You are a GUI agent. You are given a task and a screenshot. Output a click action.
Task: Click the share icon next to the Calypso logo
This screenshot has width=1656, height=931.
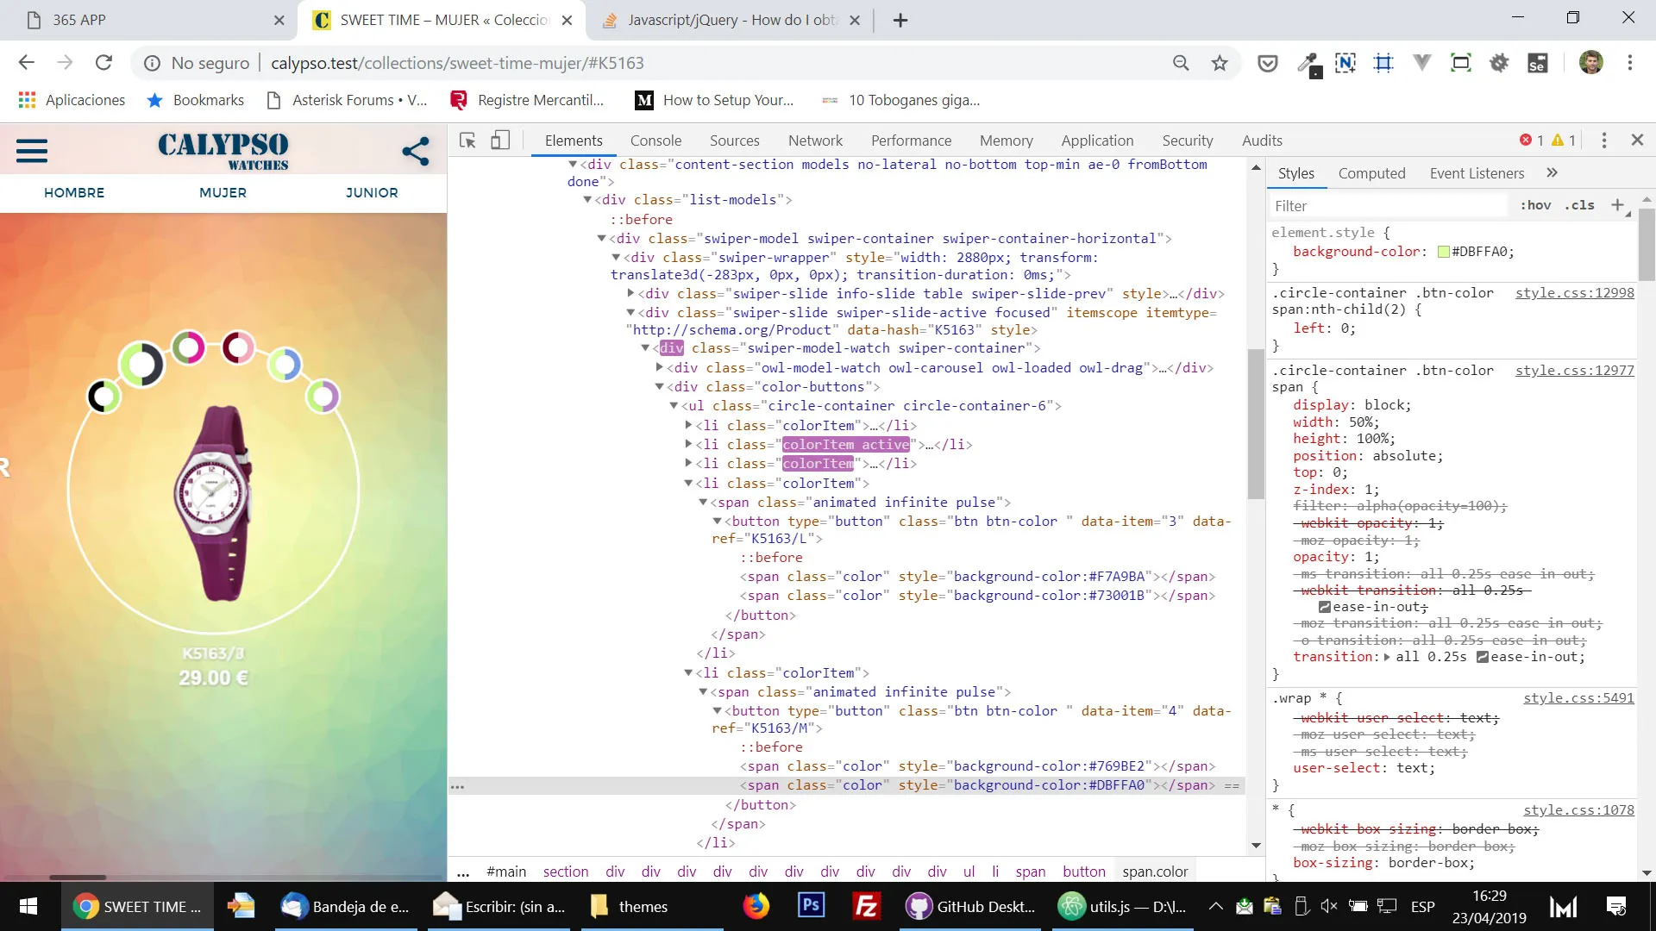point(416,152)
